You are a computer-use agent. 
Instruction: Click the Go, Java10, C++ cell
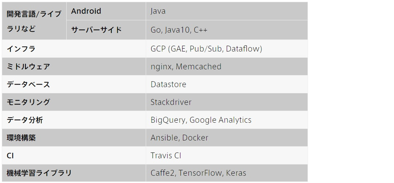pos(179,30)
